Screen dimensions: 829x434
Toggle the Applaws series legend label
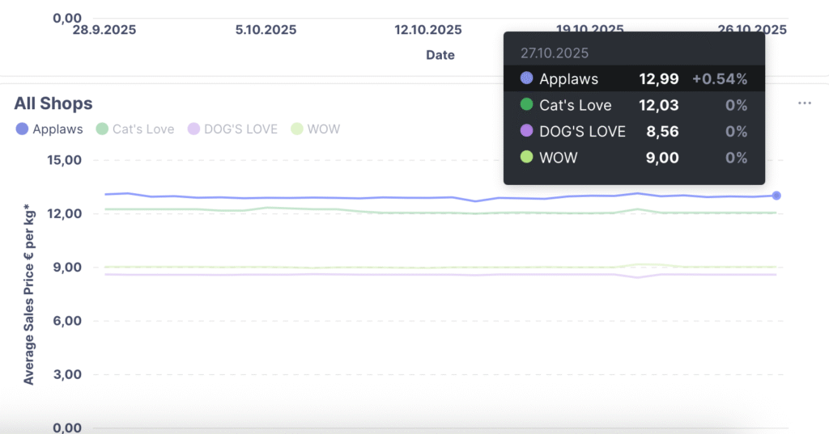(57, 129)
